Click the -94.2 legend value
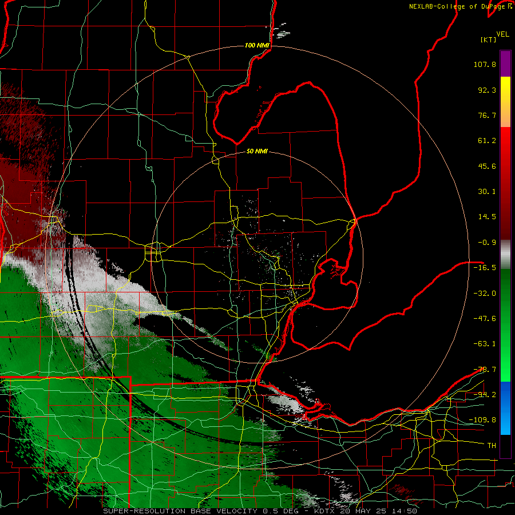 485,394
